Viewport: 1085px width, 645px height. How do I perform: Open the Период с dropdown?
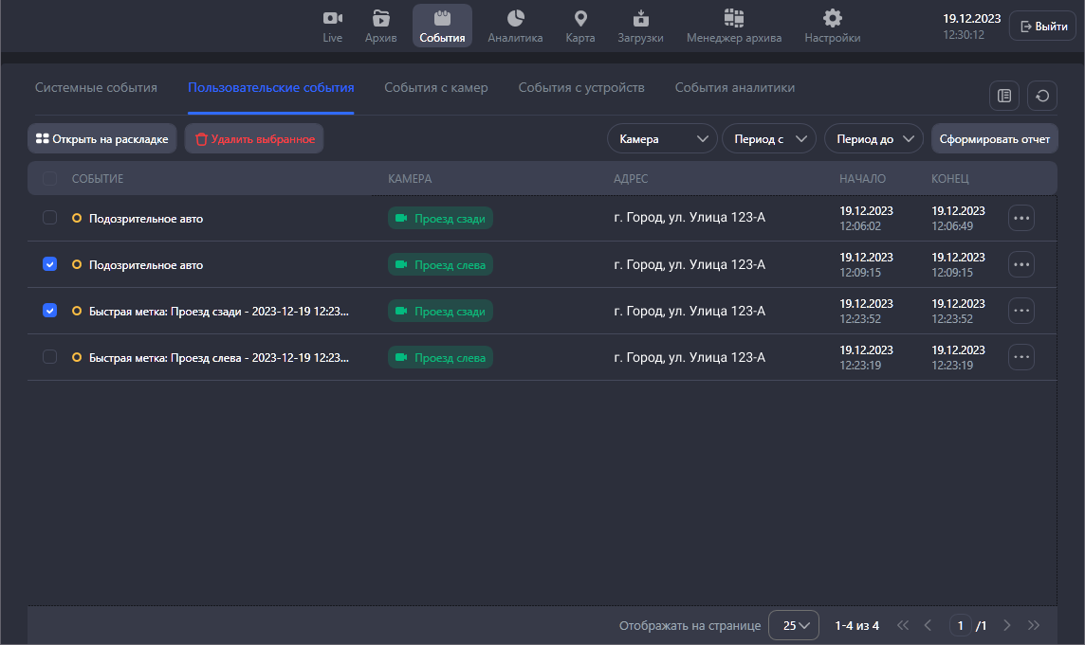point(768,139)
